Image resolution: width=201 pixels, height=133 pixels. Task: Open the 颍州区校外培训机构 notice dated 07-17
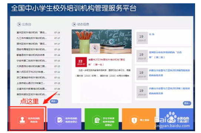38,44
